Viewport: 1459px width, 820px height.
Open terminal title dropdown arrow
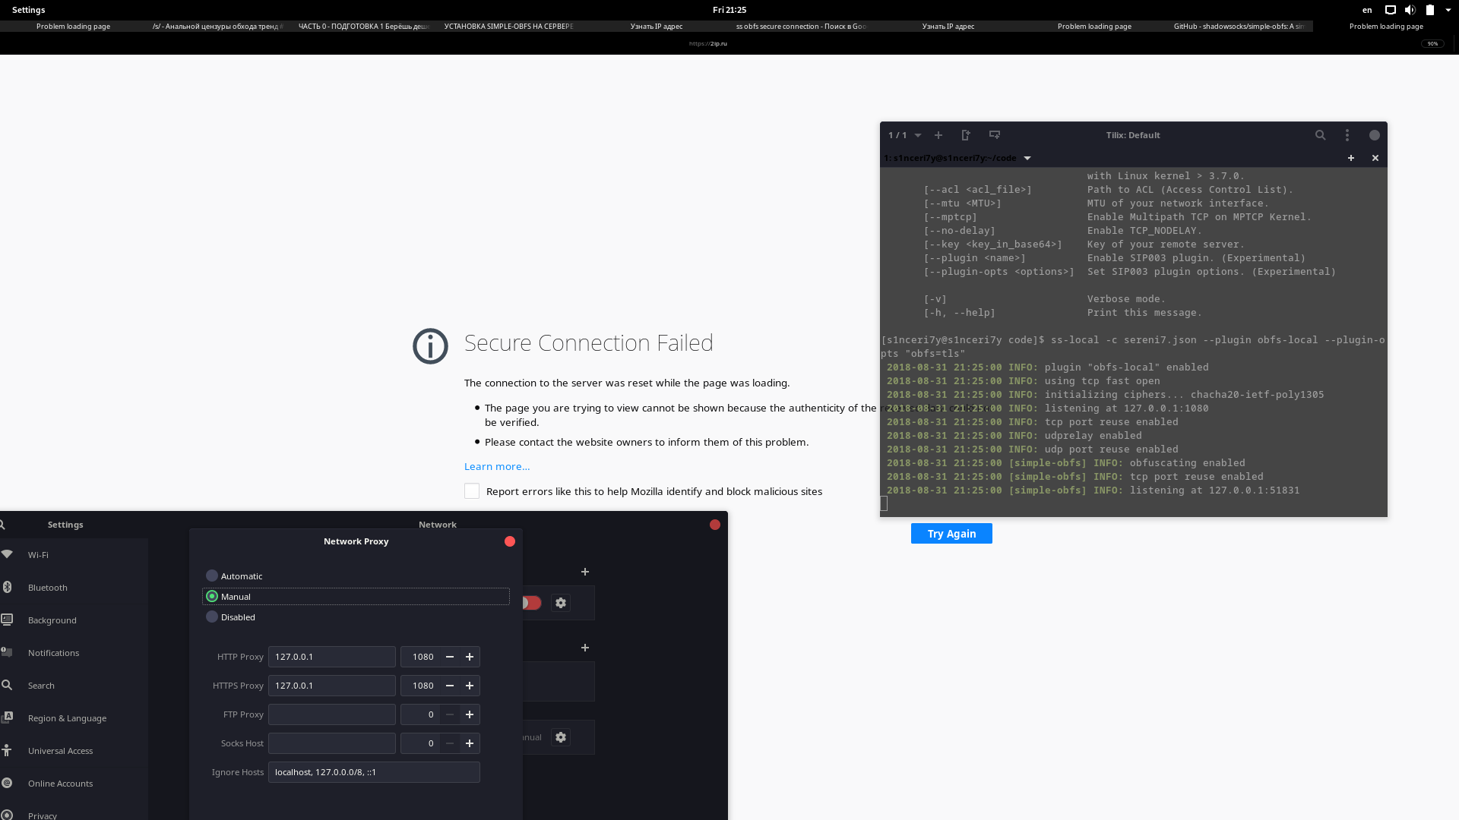coord(1027,158)
